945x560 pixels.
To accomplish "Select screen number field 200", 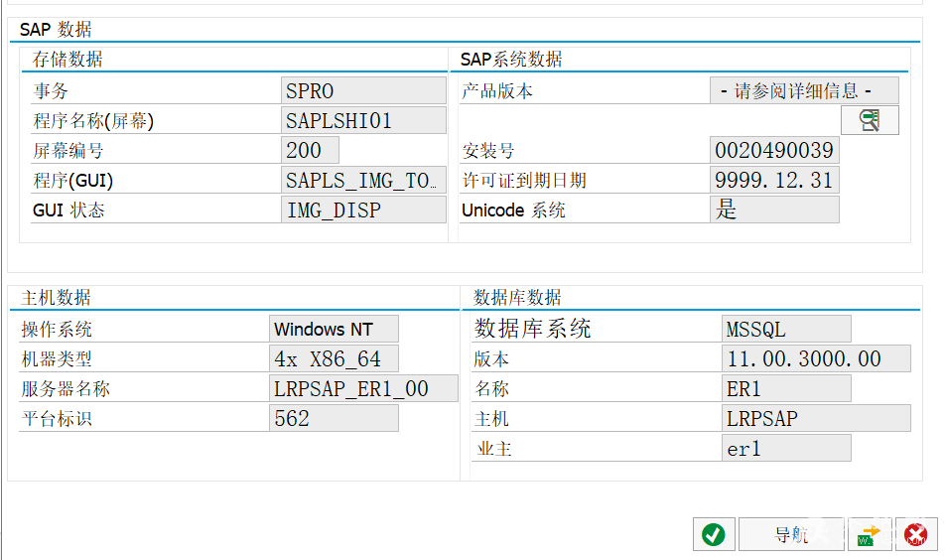I will coord(310,150).
